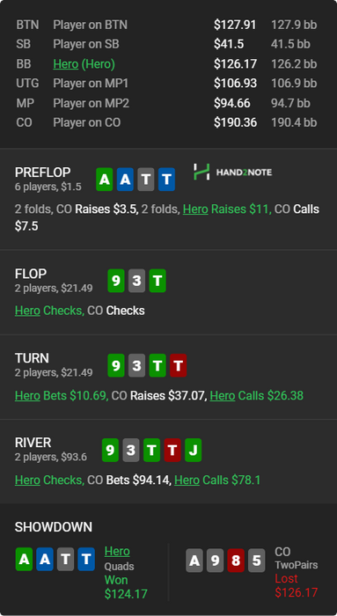Click the blue T card in preflop hand
The width and height of the screenshot is (337, 616).
pos(167,180)
